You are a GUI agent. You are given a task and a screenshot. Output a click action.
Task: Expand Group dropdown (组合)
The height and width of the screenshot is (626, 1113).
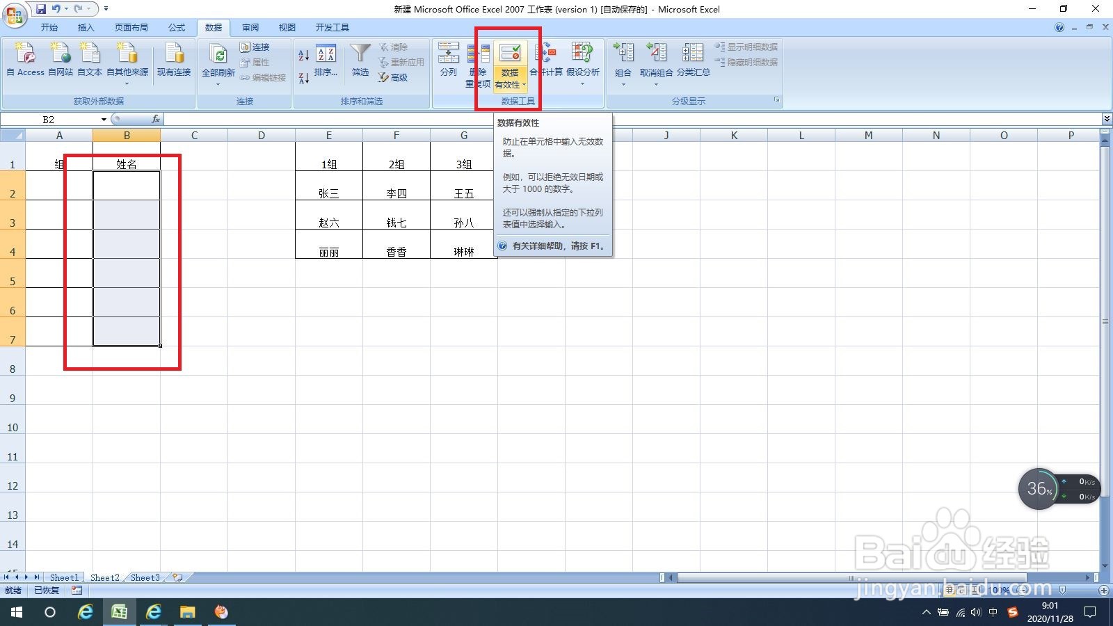point(623,84)
